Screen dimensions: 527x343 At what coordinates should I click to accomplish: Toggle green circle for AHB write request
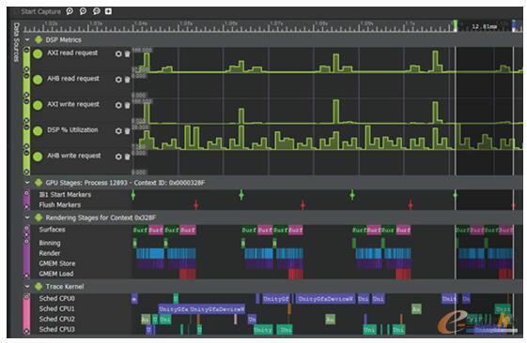pyautogui.click(x=38, y=157)
